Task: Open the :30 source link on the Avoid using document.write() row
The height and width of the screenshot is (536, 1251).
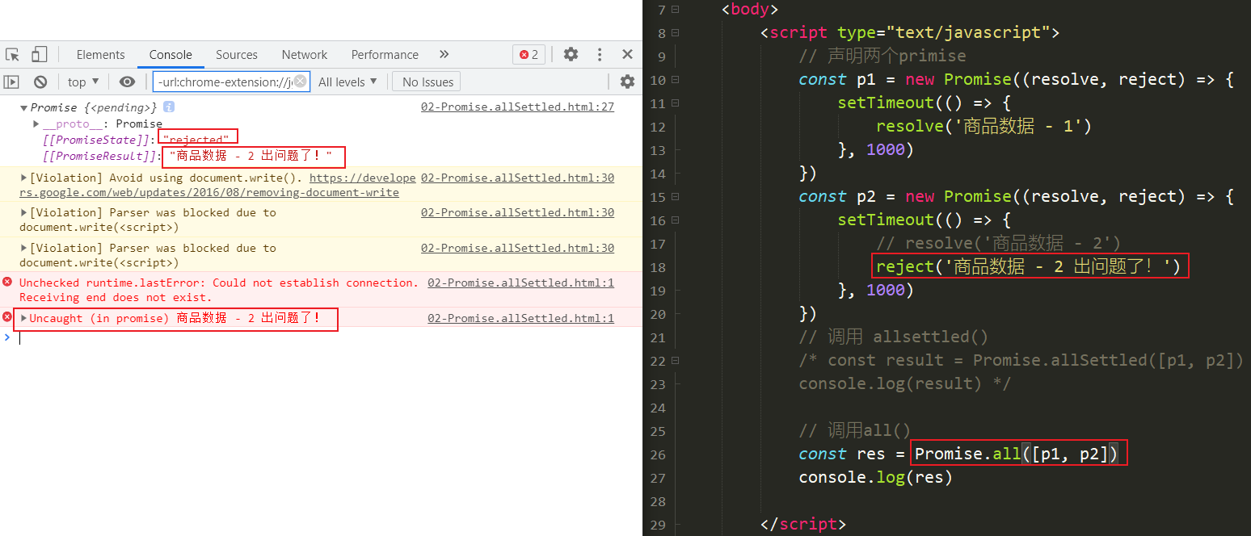Action: (x=517, y=178)
